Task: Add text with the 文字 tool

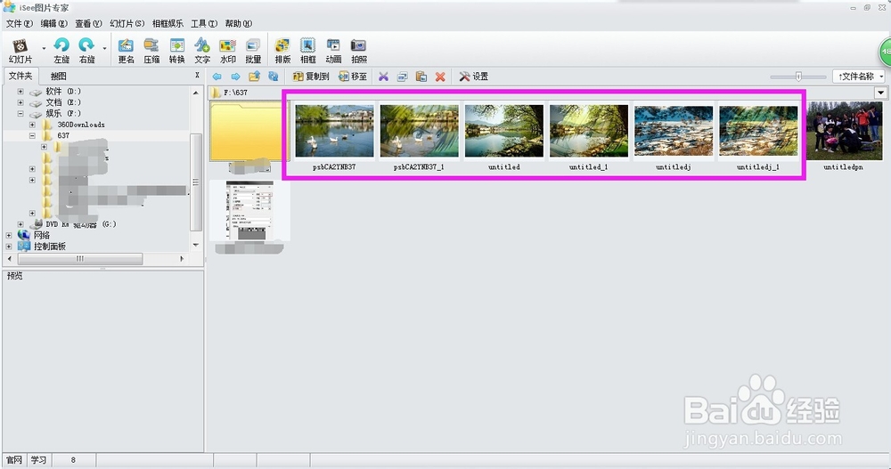Action: (x=202, y=50)
